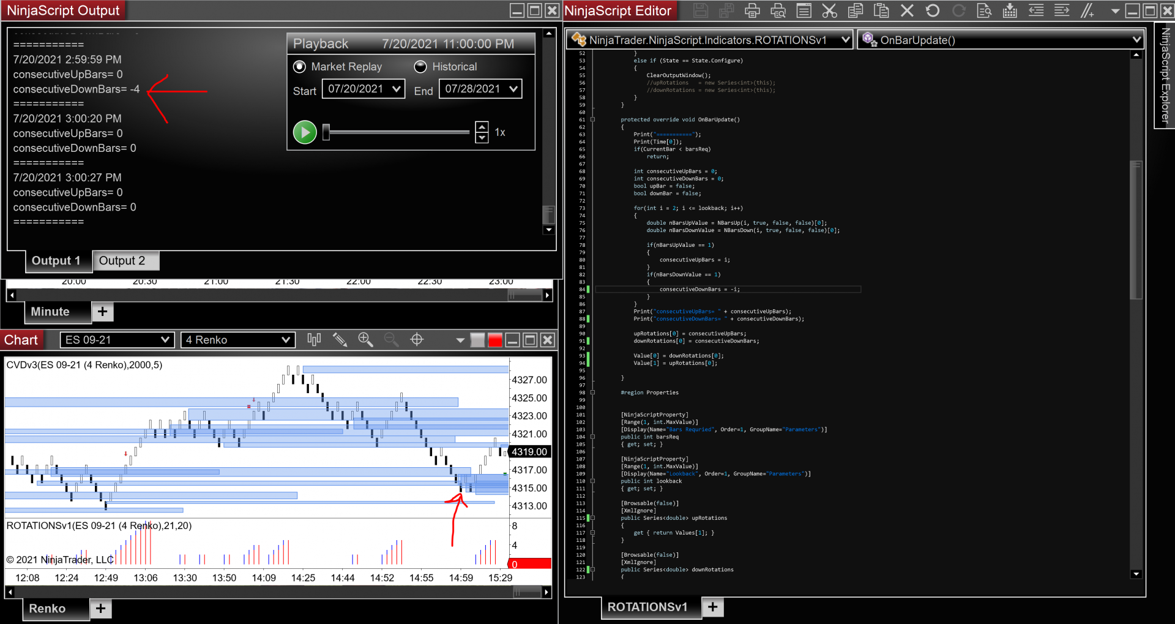Open the Playback End date dropdown
This screenshot has width=1175, height=624.
480,89
